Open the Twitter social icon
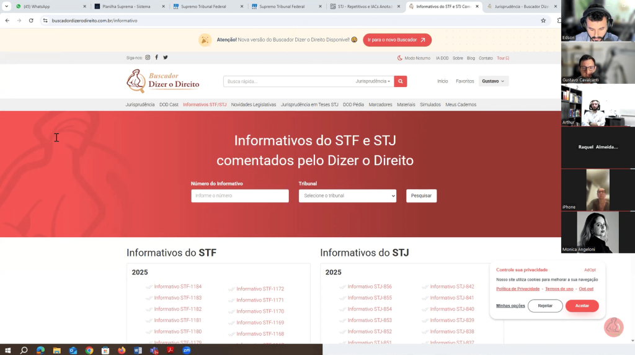The height and width of the screenshot is (355, 635). pyautogui.click(x=166, y=58)
